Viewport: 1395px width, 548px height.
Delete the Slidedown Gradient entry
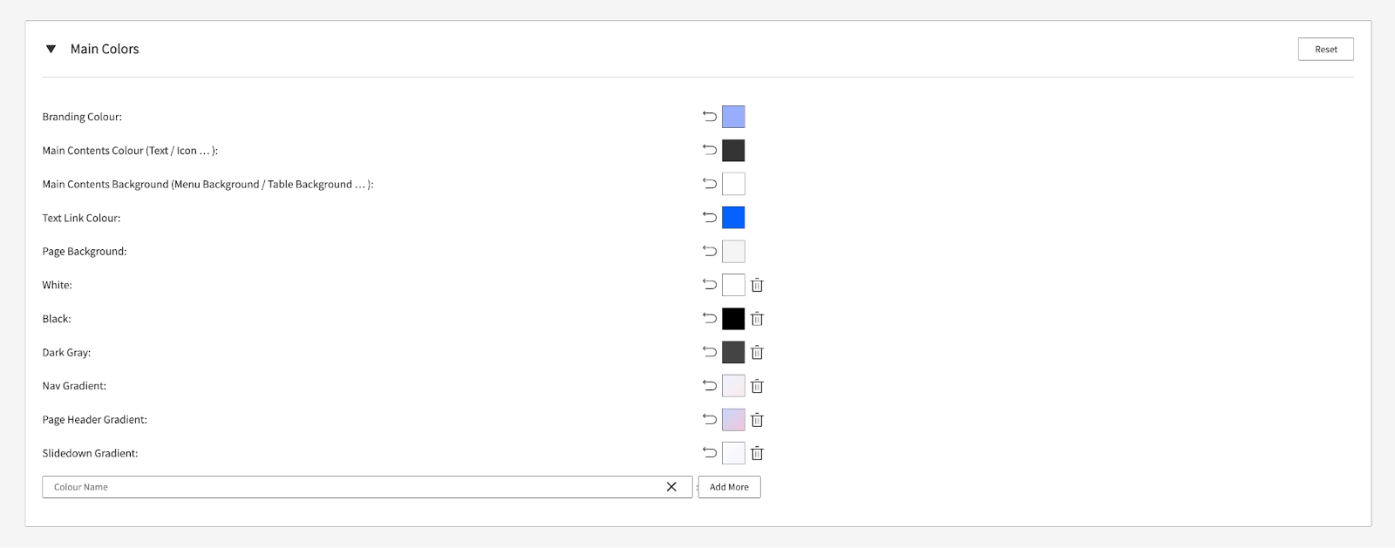coord(757,453)
